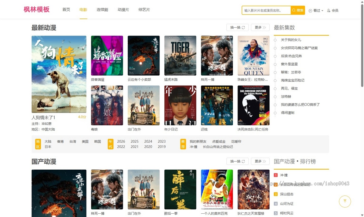This screenshot has width=364, height=217.
Task: Open the 决死突击队 poster
Action: point(254,105)
